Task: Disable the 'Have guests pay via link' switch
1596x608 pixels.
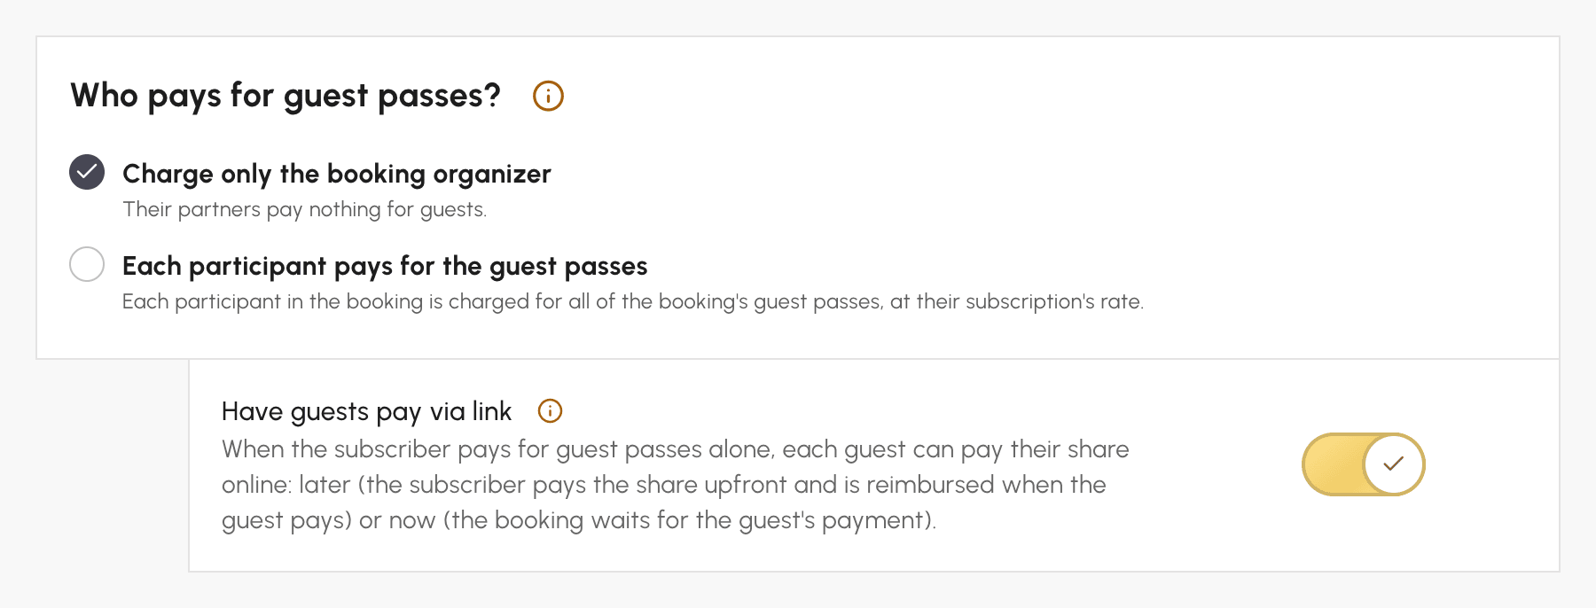Action: click(1363, 464)
